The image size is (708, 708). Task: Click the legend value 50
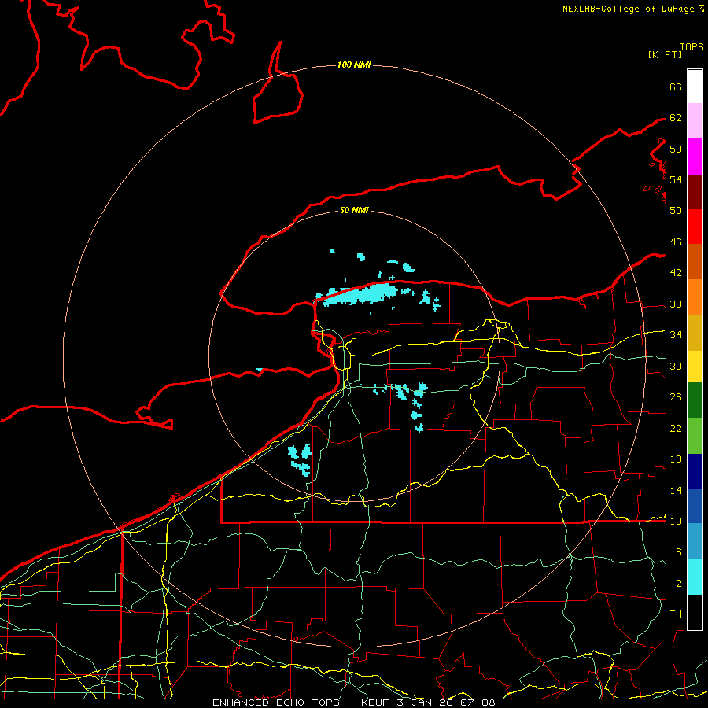(676, 210)
